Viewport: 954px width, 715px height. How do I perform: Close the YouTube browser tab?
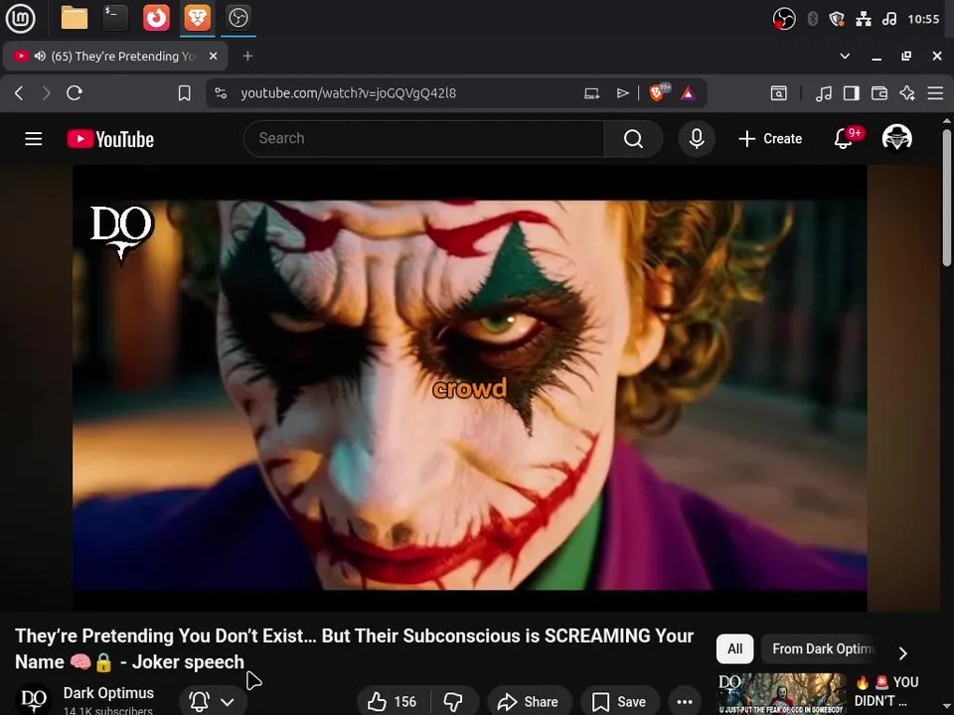pyautogui.click(x=213, y=56)
